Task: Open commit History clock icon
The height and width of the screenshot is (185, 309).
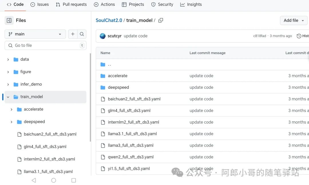Action: point(299,36)
